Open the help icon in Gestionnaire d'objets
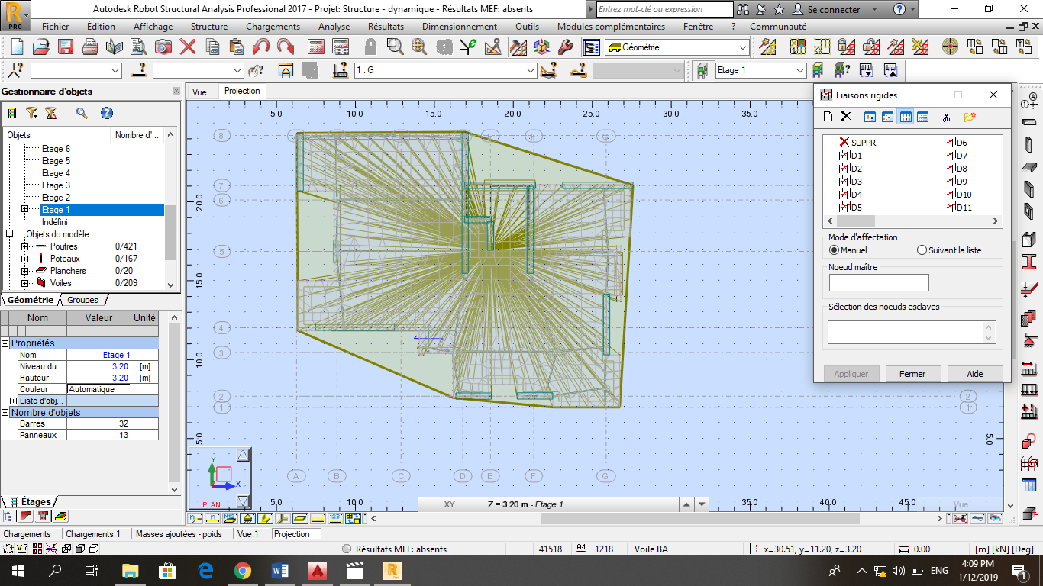The image size is (1043, 586). pos(107,113)
